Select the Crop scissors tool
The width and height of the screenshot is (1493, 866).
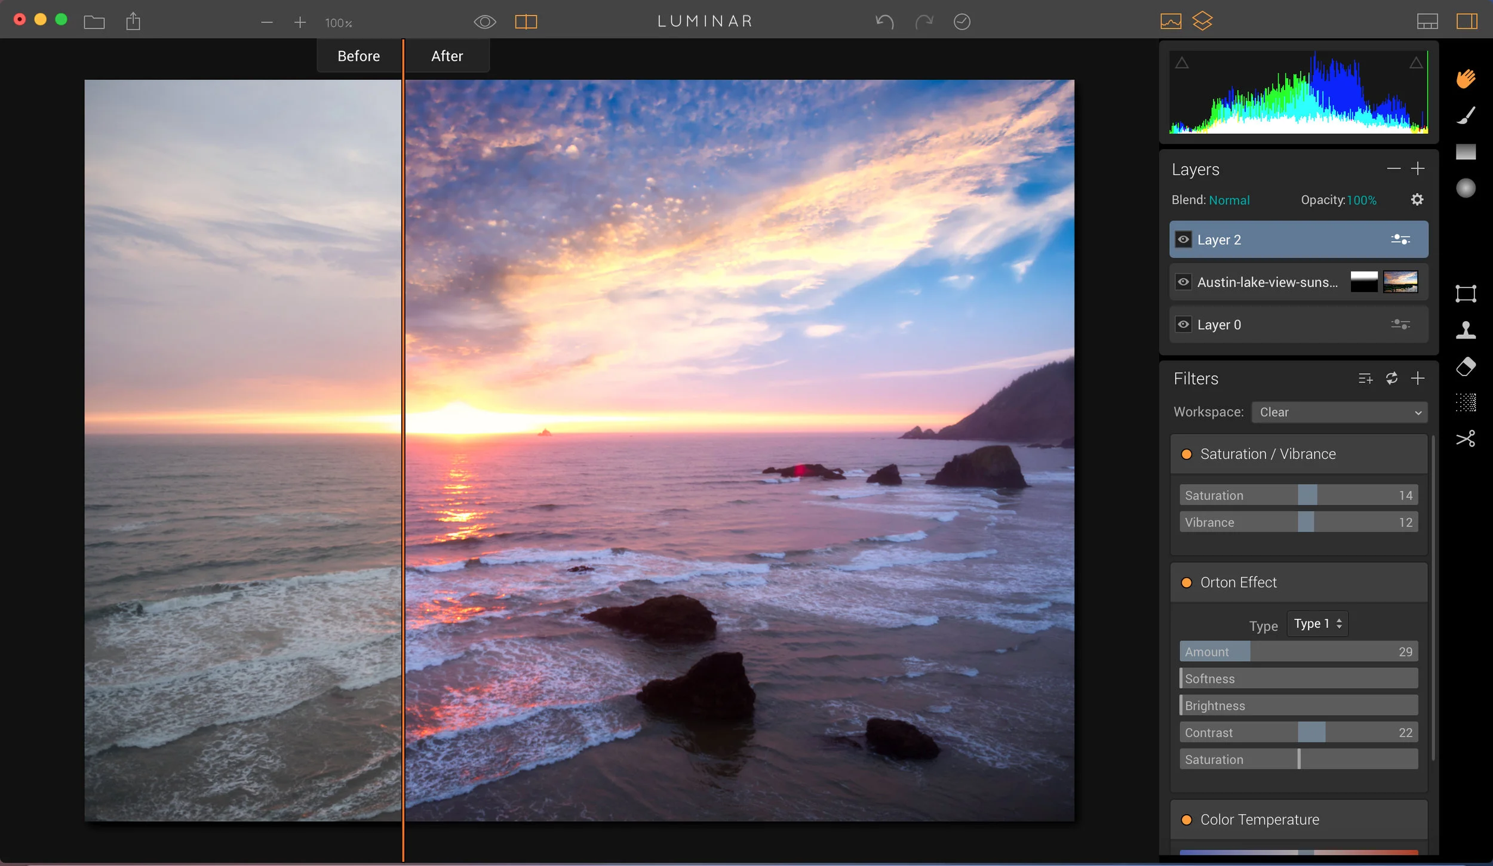(1466, 439)
